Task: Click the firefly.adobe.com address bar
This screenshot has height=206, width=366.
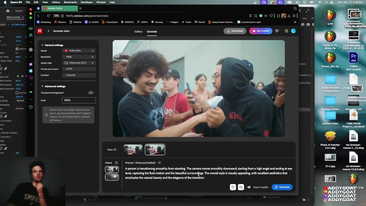Action: [87, 16]
